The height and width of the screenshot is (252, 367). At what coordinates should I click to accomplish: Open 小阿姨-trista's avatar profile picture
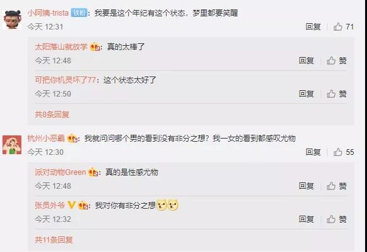point(12,19)
